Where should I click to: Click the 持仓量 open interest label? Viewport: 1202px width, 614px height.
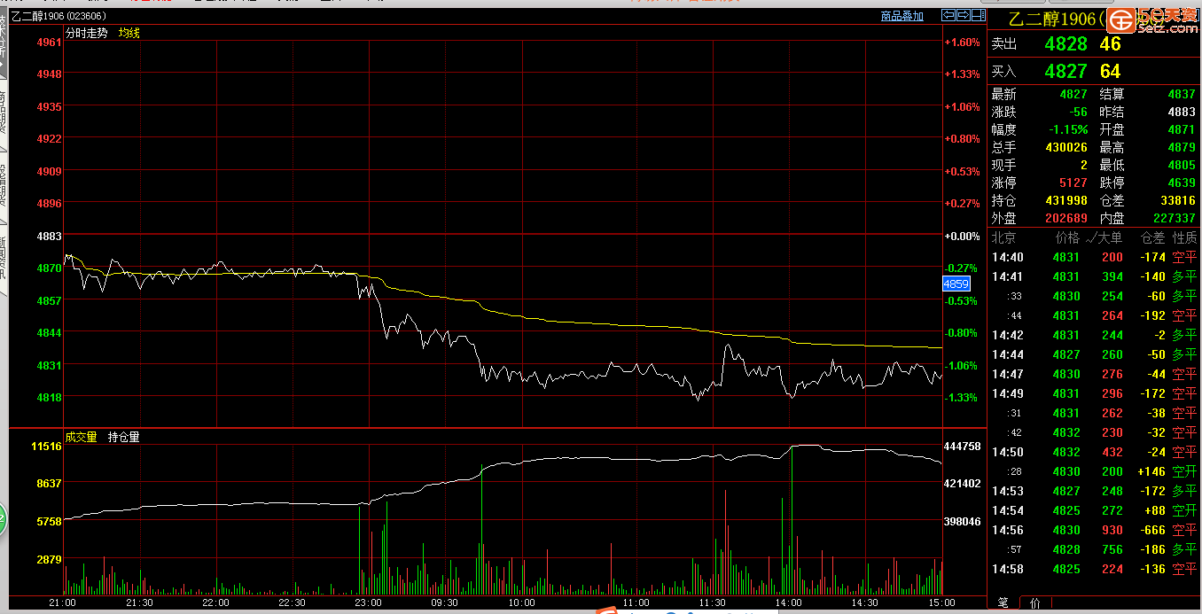124,437
